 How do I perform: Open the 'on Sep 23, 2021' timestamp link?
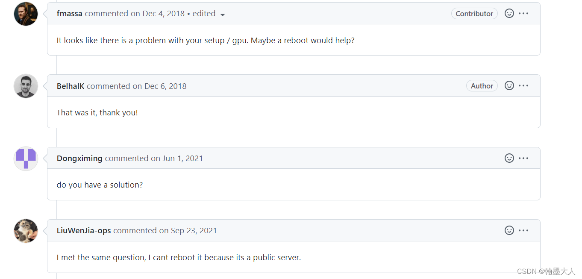(188, 230)
